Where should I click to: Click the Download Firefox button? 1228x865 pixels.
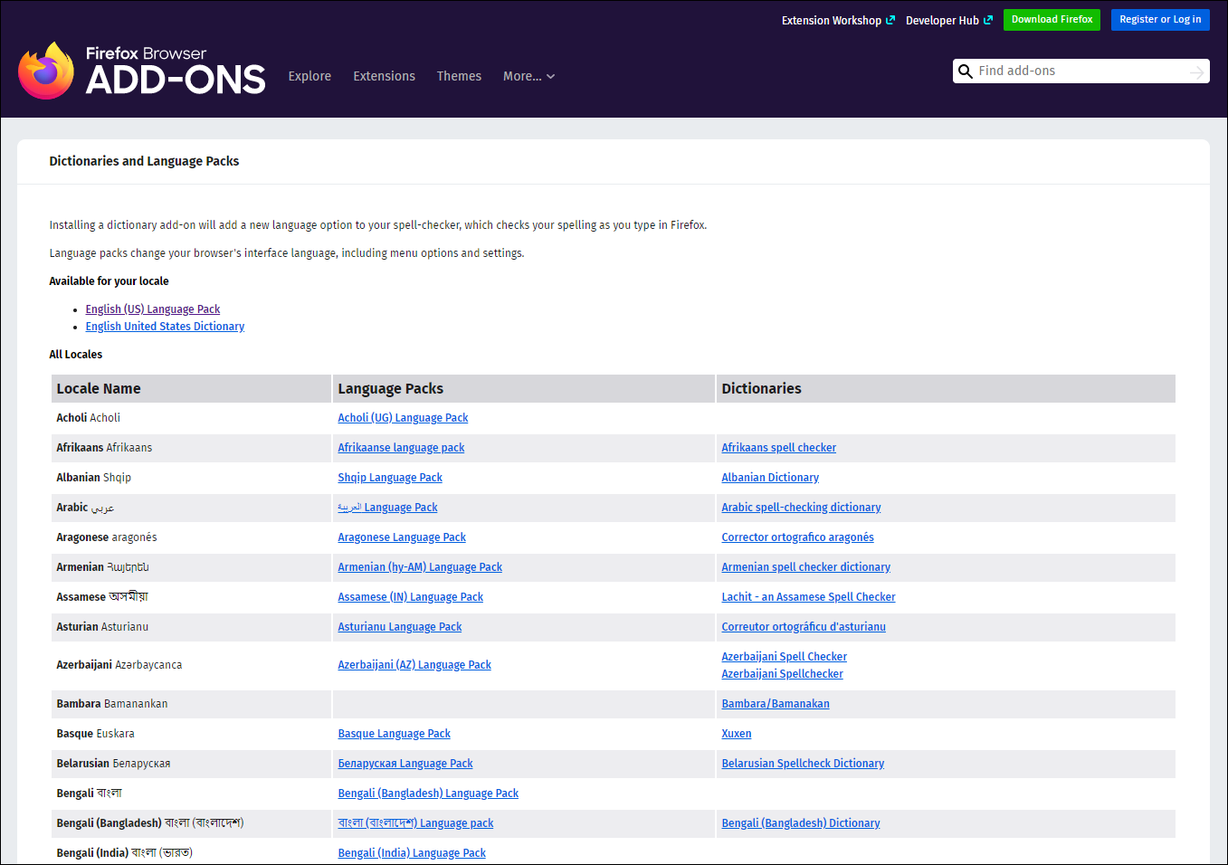click(x=1052, y=19)
